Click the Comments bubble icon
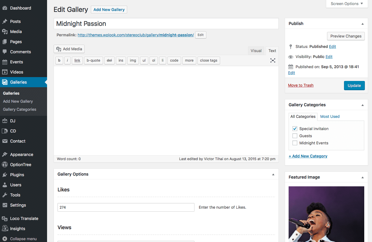Image resolution: width=372 pixels, height=242 pixels. (5, 52)
